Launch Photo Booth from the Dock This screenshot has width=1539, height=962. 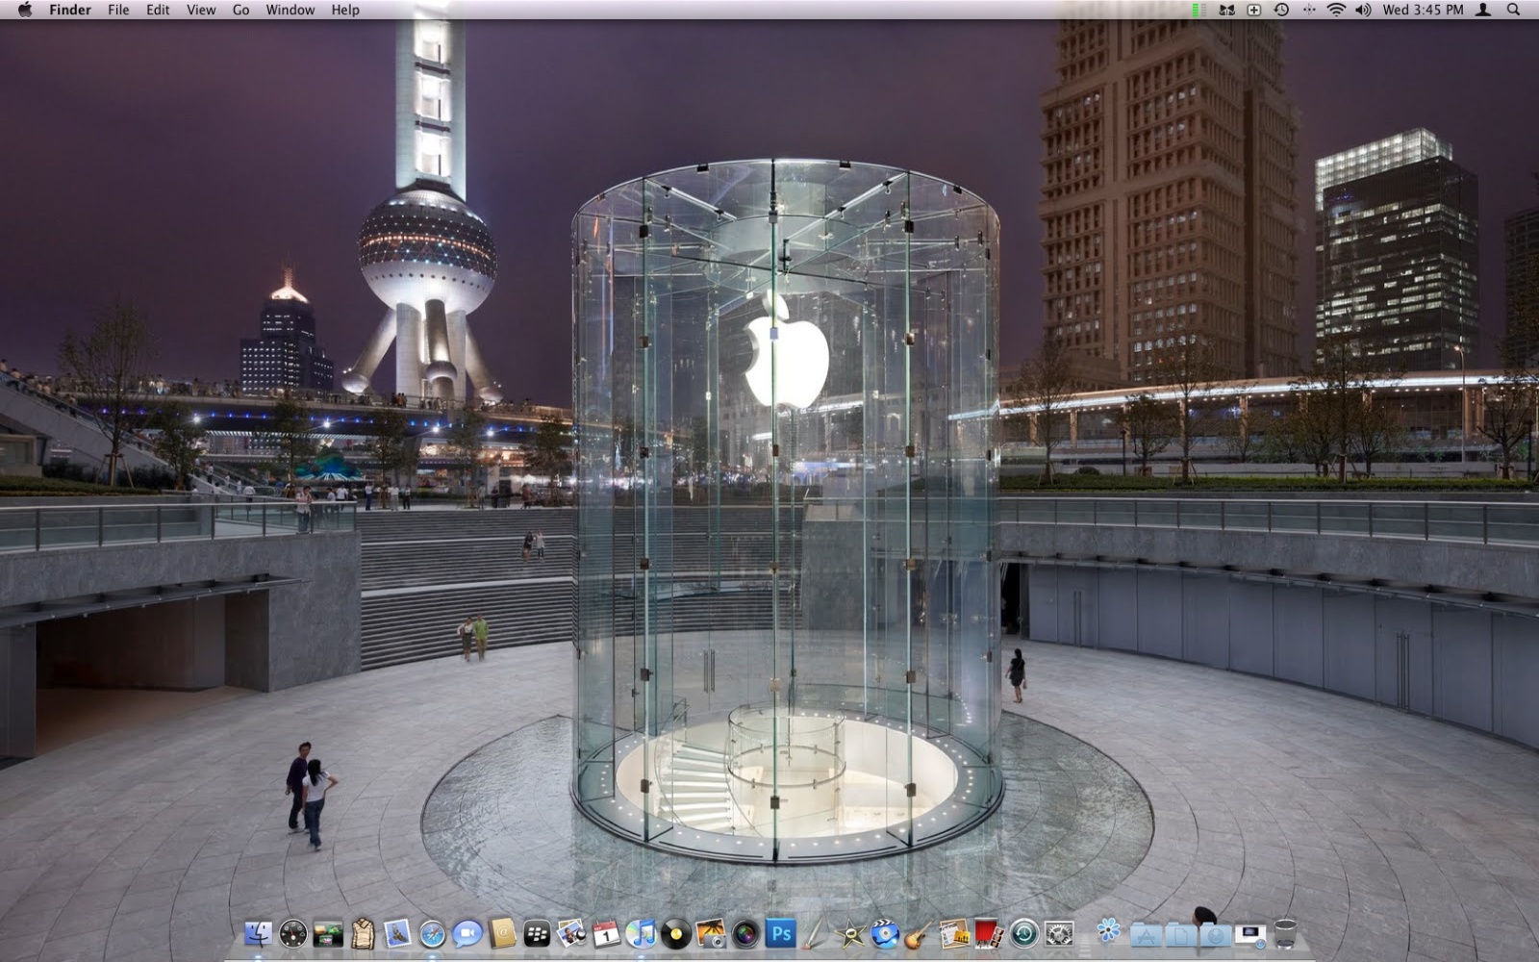tap(989, 933)
